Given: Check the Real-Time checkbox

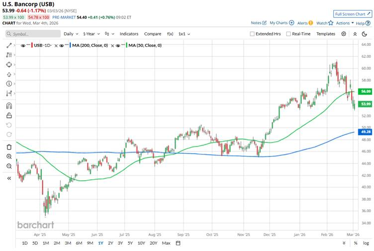Looking at the screenshot, I should pyautogui.click(x=288, y=34).
